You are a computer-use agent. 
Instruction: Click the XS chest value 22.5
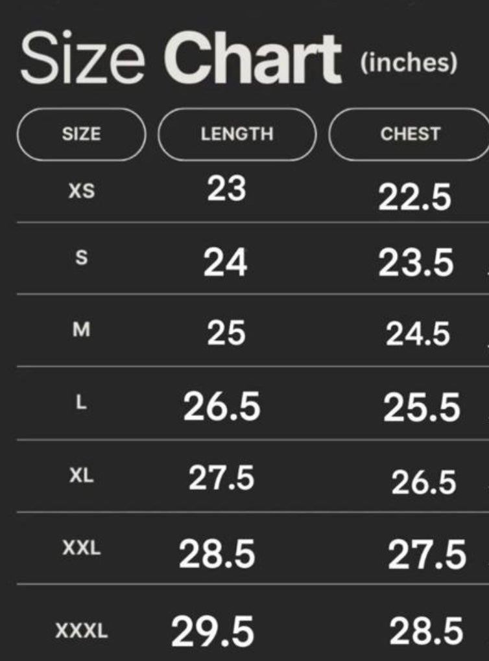[414, 196]
